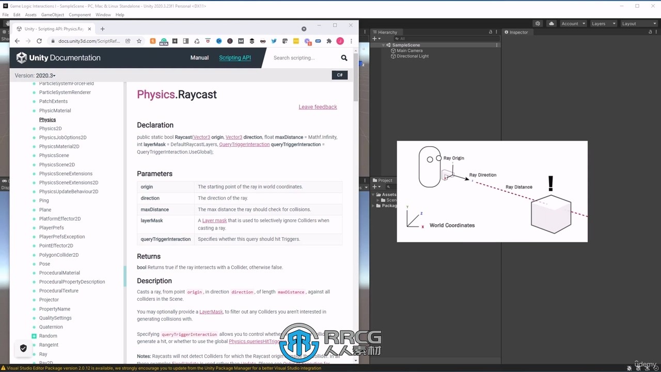Image resolution: width=661 pixels, height=372 pixels.
Task: Click the Project panel create plus button
Action: click(376, 187)
